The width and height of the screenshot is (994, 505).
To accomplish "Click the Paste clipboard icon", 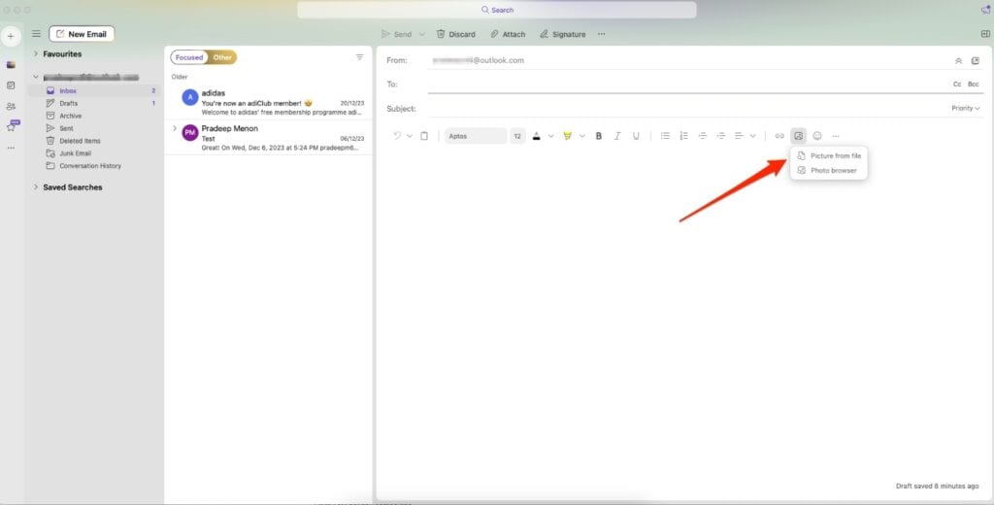I will pyautogui.click(x=424, y=136).
